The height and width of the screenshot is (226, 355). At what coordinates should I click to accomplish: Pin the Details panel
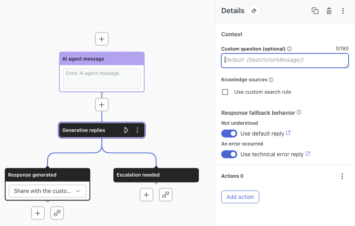[254, 11]
